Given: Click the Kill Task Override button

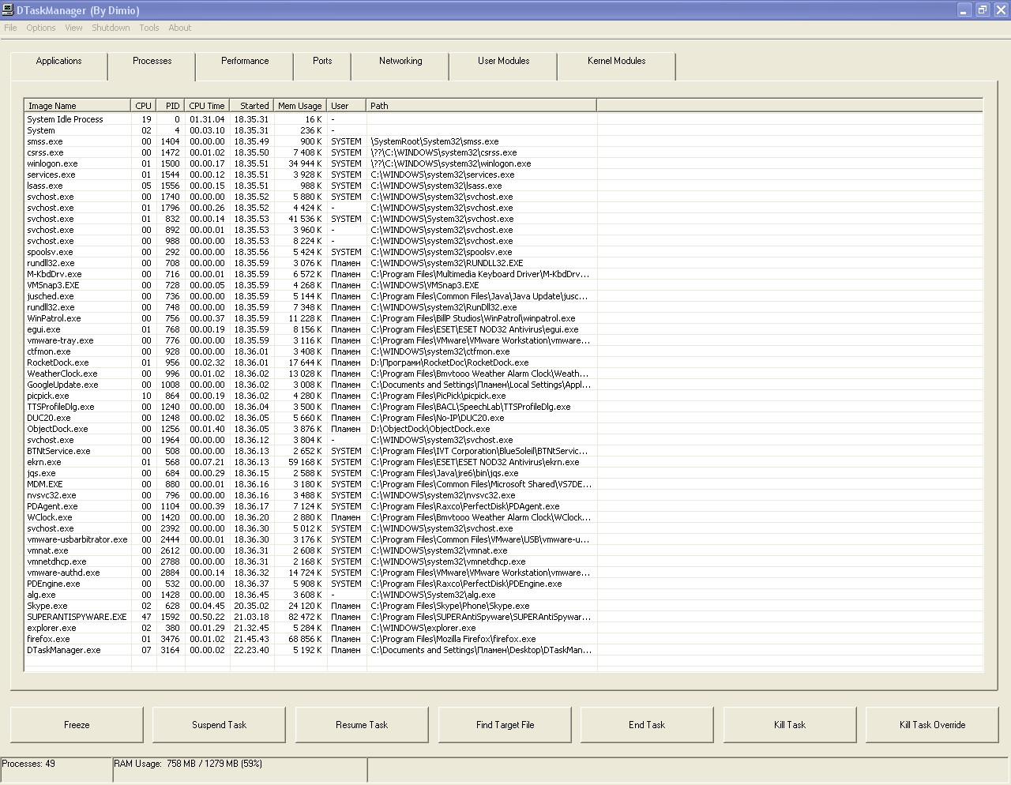Looking at the screenshot, I should tap(932, 725).
